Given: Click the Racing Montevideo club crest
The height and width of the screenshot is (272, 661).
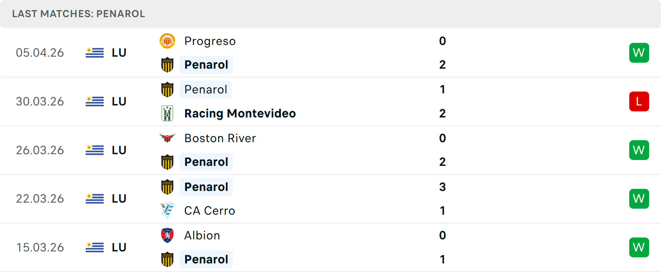Looking at the screenshot, I should [167, 113].
